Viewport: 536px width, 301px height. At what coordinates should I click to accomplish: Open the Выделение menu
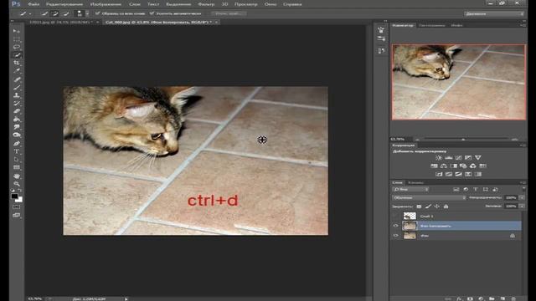178,4
